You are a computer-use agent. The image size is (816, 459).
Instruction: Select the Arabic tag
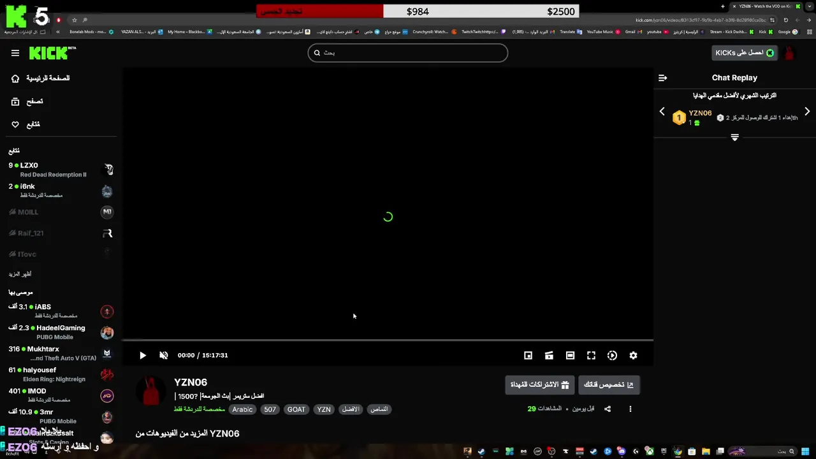(x=242, y=409)
